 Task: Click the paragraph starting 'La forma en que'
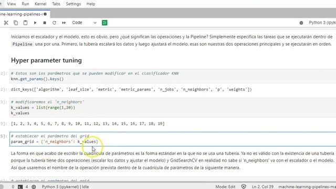click(x=173, y=161)
